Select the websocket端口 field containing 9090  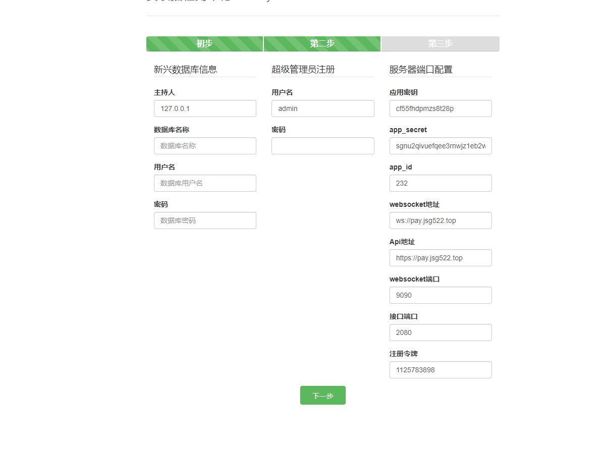(x=440, y=295)
